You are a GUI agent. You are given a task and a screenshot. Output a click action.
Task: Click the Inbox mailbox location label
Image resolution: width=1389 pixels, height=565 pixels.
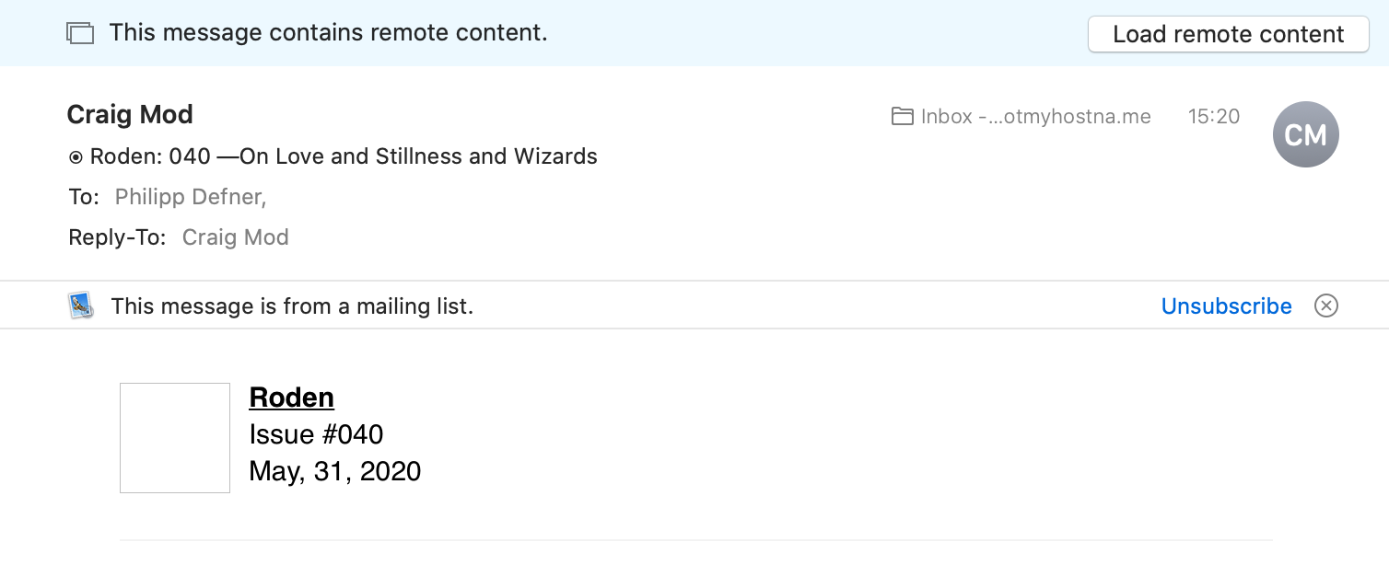pos(1035,117)
